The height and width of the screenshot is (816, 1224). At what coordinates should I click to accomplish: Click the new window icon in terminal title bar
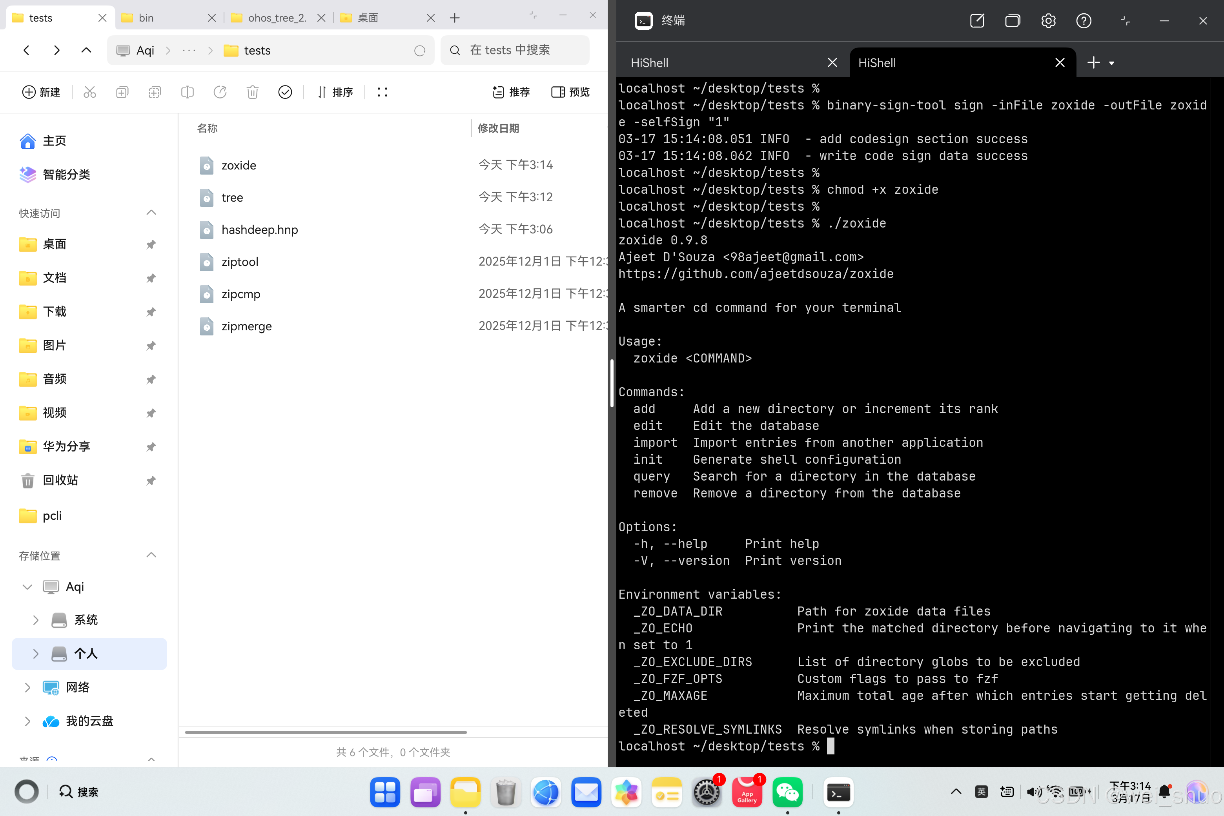point(977,21)
